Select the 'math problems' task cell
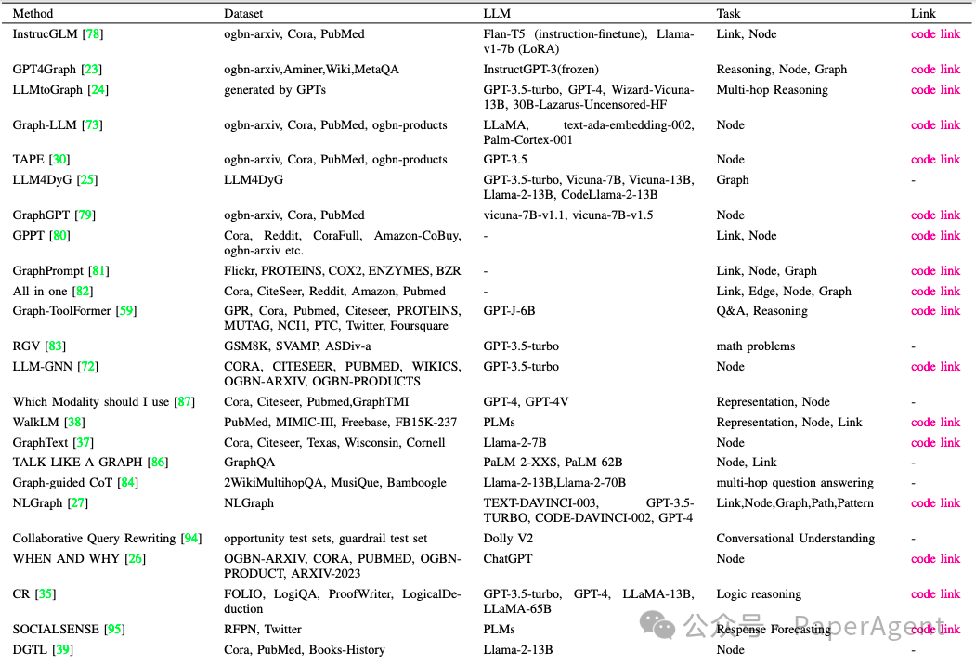976x665 pixels. coord(756,346)
